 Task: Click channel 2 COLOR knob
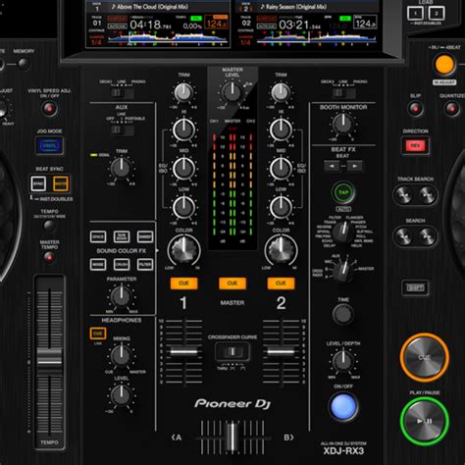281,250
